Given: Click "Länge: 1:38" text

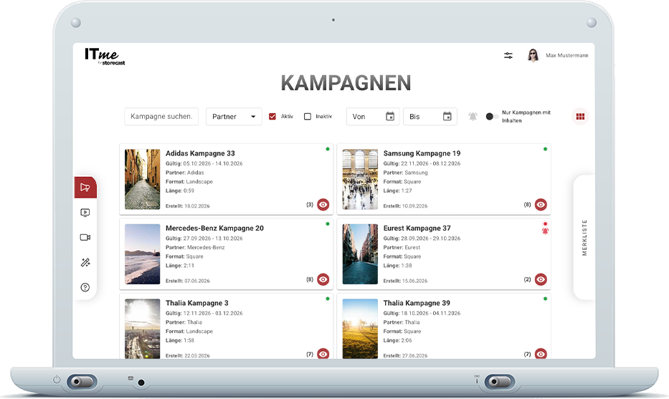Looking at the screenshot, I should tap(398, 266).
